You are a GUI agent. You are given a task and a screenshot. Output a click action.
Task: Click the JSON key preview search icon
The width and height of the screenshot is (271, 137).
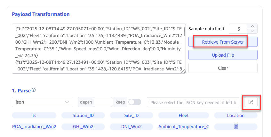click(251, 102)
